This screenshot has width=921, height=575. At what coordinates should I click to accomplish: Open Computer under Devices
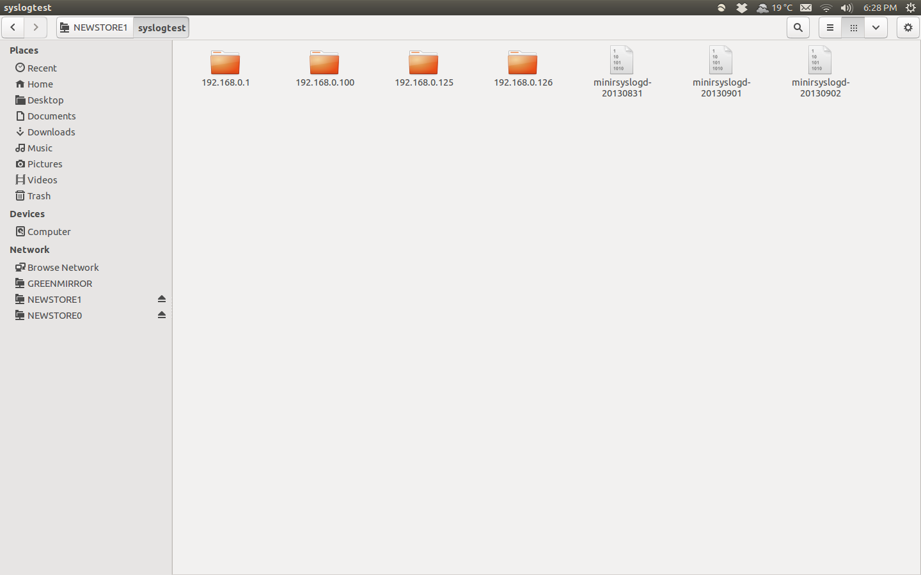[86, 231]
